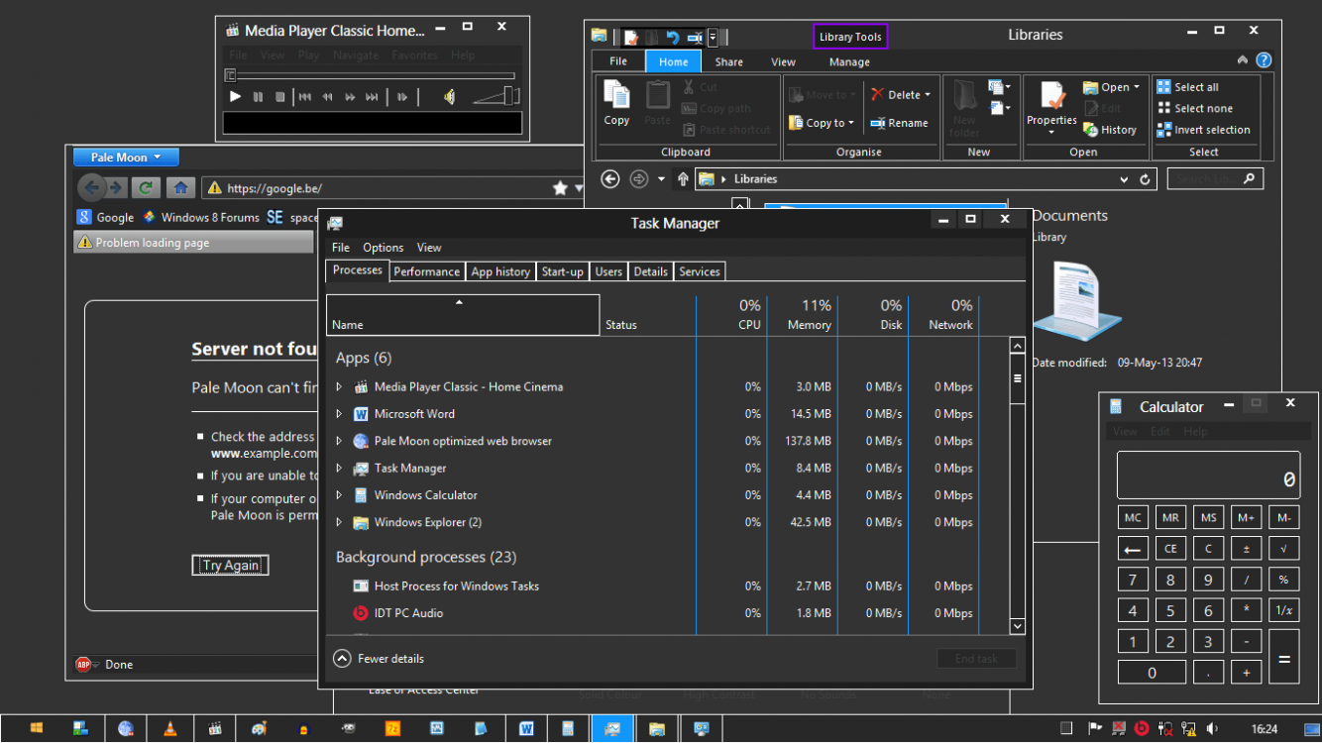Skip to previous track in Media Player Classic

[x=305, y=97]
